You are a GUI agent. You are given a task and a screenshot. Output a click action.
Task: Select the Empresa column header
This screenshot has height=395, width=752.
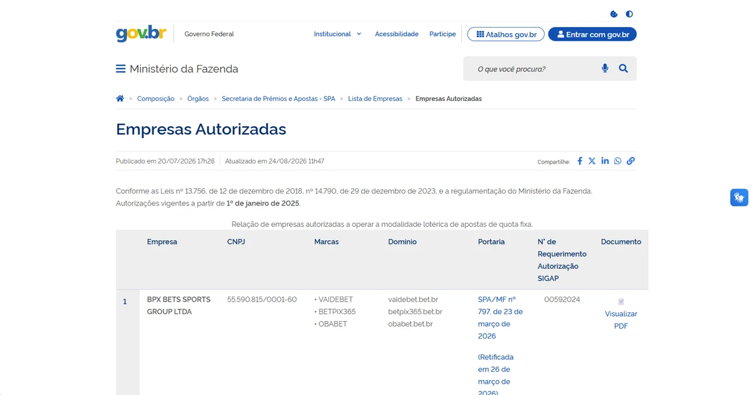(162, 241)
